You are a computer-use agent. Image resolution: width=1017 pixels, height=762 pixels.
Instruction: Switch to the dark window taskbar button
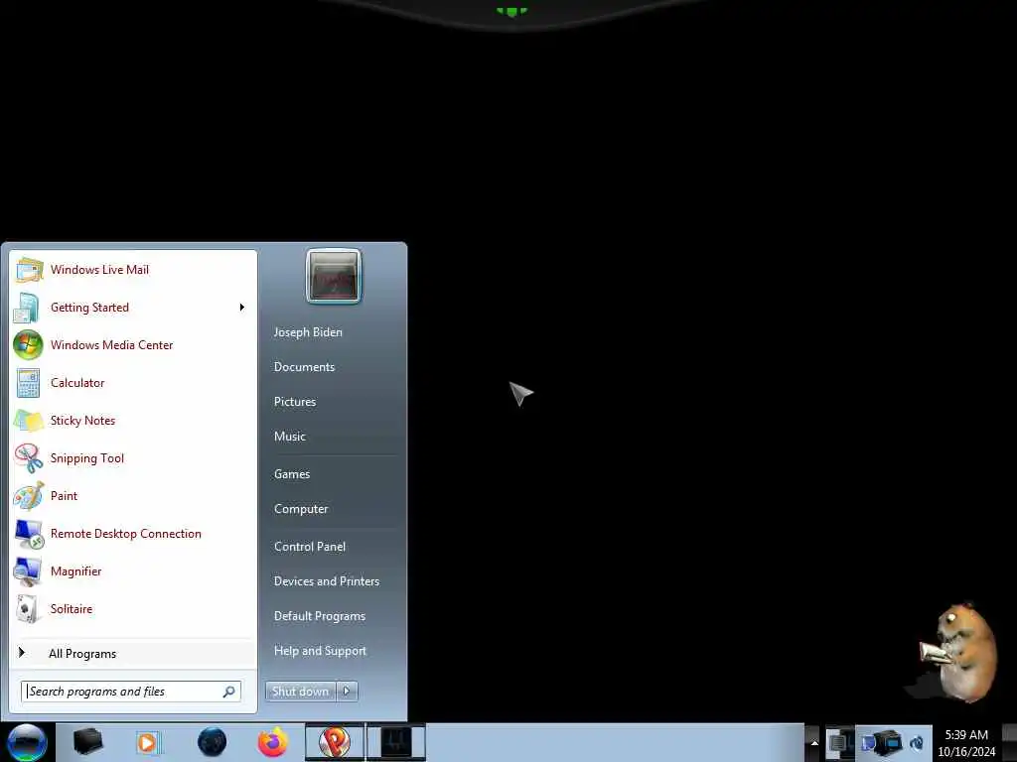[395, 742]
